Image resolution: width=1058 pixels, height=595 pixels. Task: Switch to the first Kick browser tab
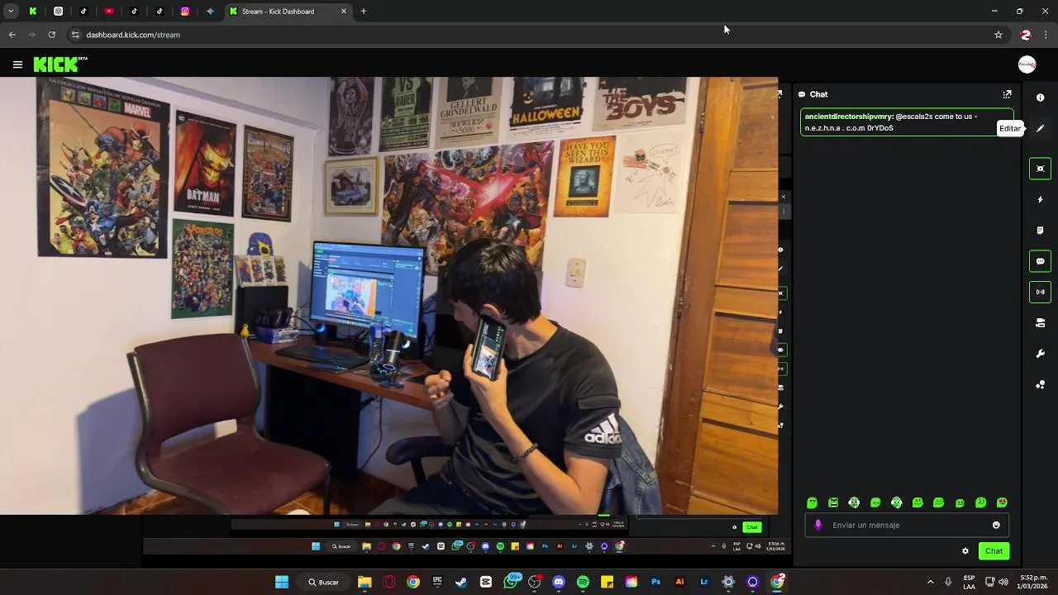(32, 12)
